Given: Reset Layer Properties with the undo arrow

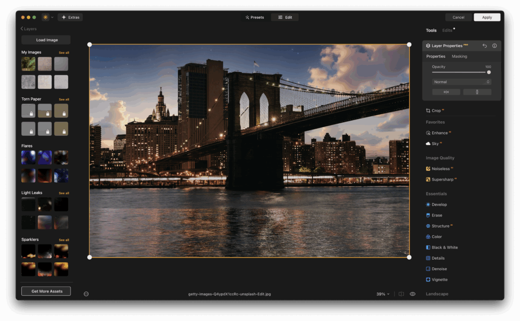Looking at the screenshot, I should pos(484,46).
